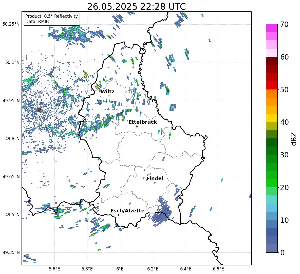Image resolution: width=300 pixels, height=274 pixels.
Task: Click the 0 tick on colorbar
Action: [282, 252]
